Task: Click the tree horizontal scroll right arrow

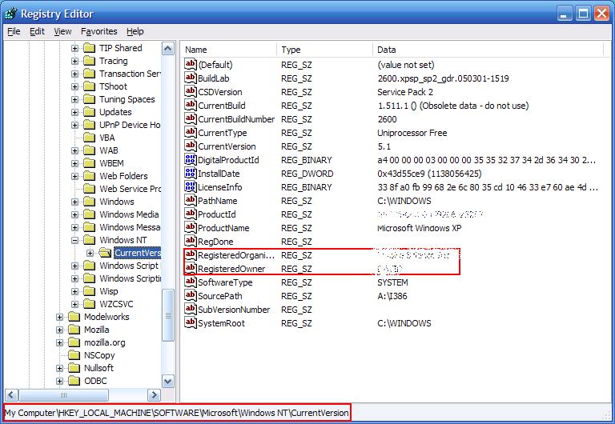Action: pos(154,395)
